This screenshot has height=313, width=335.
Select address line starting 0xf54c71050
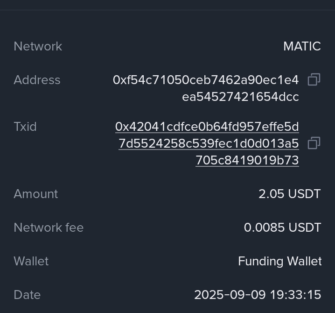click(x=205, y=80)
